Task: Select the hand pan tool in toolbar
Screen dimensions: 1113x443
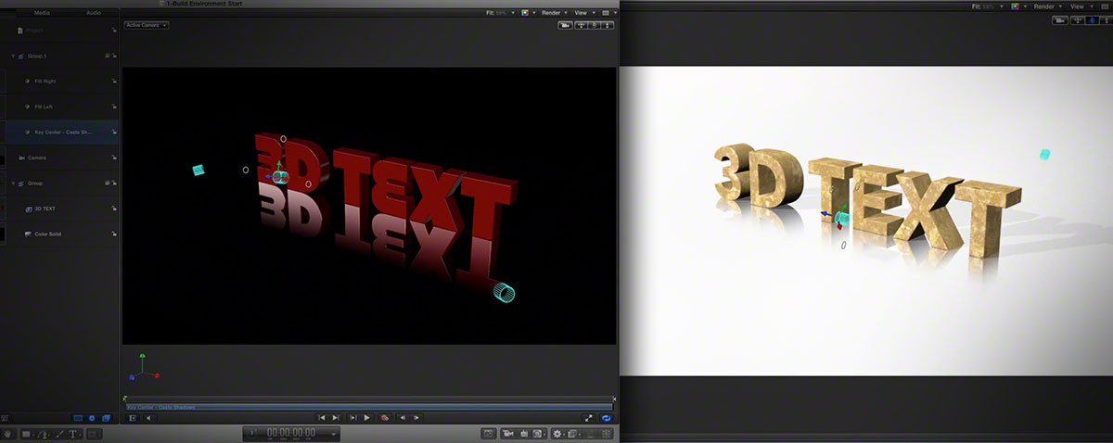Action: pos(8,433)
